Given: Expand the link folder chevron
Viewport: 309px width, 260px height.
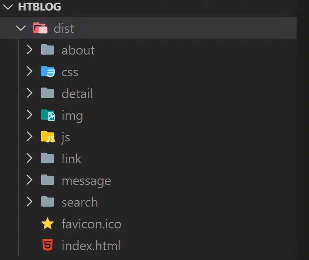Looking at the screenshot, I should (x=29, y=158).
